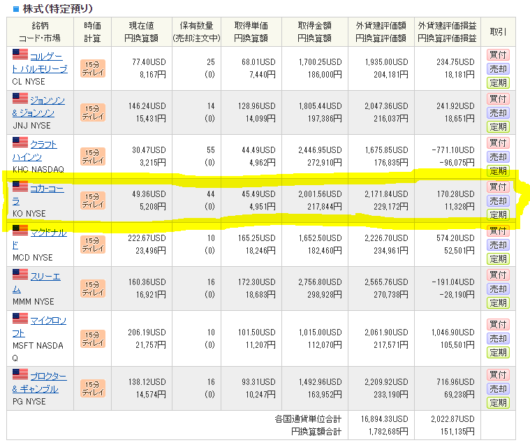Click MSFT profit value 1,046.90USD
This screenshot has width=530, height=445.
pyautogui.click(x=453, y=333)
